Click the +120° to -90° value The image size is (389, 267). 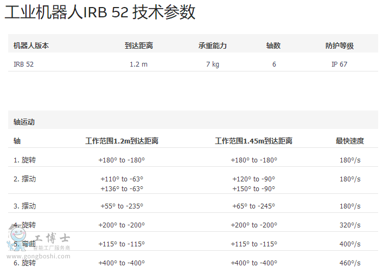[253, 179]
